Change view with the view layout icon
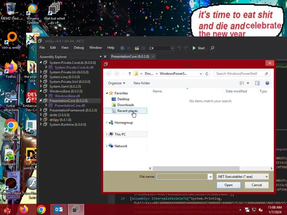This screenshot has height=215, width=287. [242, 83]
